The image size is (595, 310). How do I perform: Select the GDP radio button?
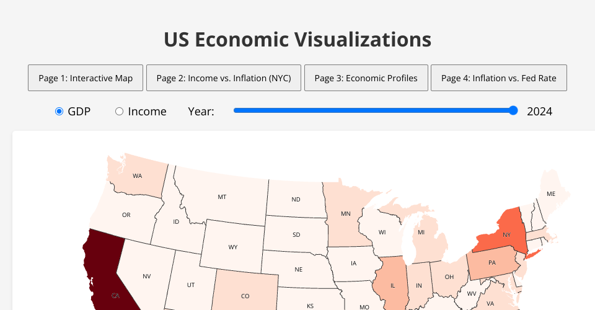click(x=59, y=112)
